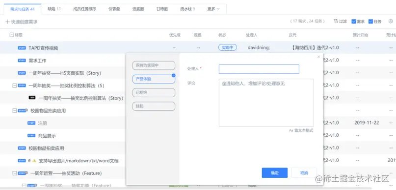
Task: Click the filter funnel icon 过滤
Action: click(x=336, y=21)
